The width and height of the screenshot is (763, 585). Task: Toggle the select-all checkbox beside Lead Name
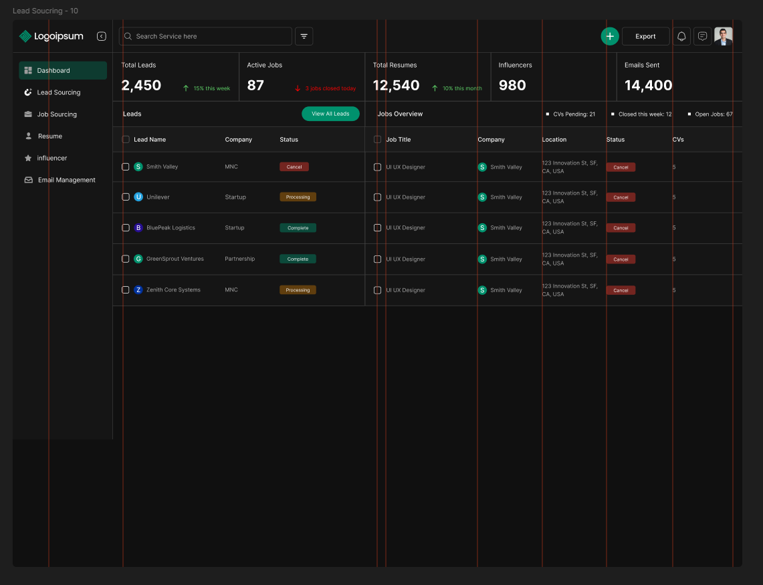126,140
